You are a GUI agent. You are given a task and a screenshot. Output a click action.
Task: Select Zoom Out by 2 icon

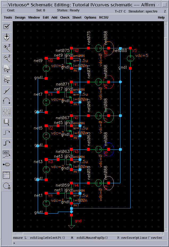coord(7,58)
